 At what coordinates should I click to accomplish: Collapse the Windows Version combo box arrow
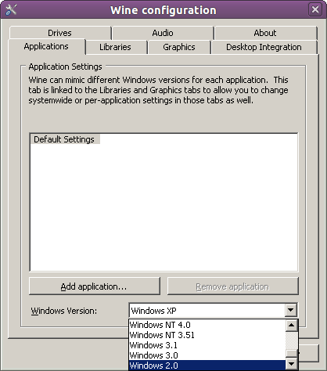click(291, 311)
